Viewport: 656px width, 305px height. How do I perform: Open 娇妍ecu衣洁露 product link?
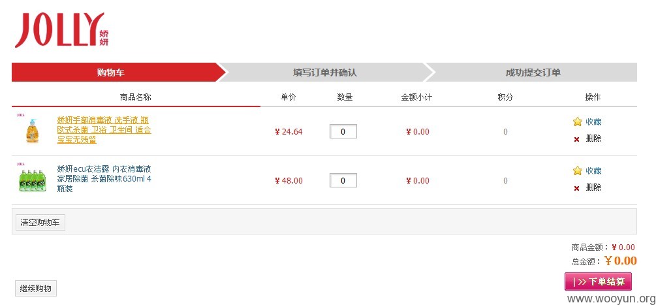(104, 179)
